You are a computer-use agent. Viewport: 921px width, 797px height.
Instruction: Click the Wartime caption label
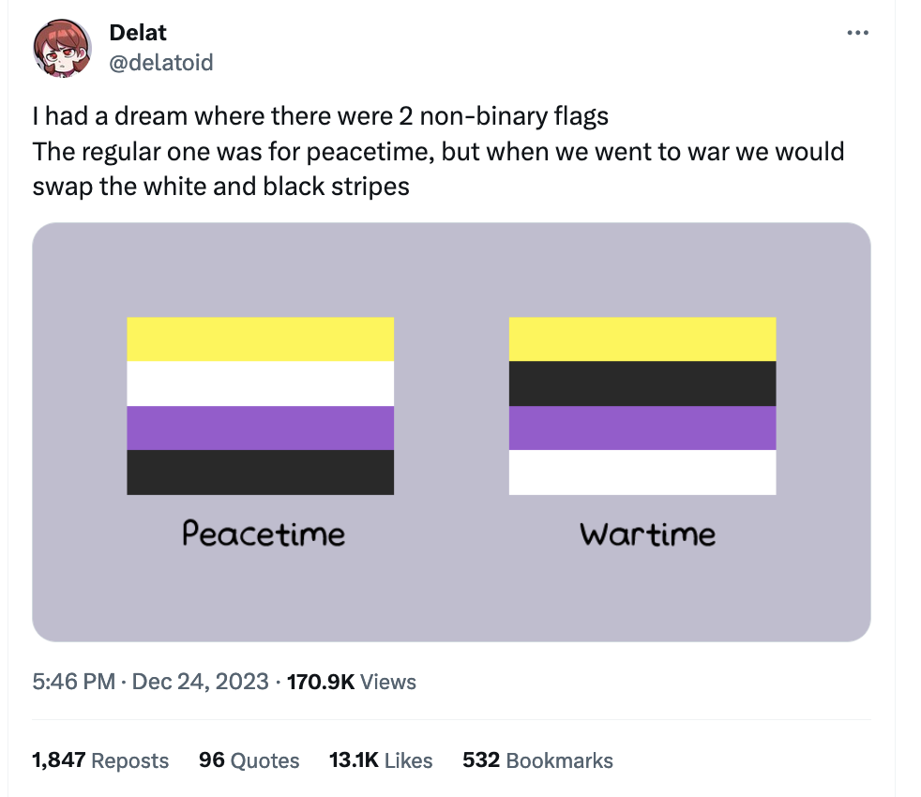click(x=645, y=534)
